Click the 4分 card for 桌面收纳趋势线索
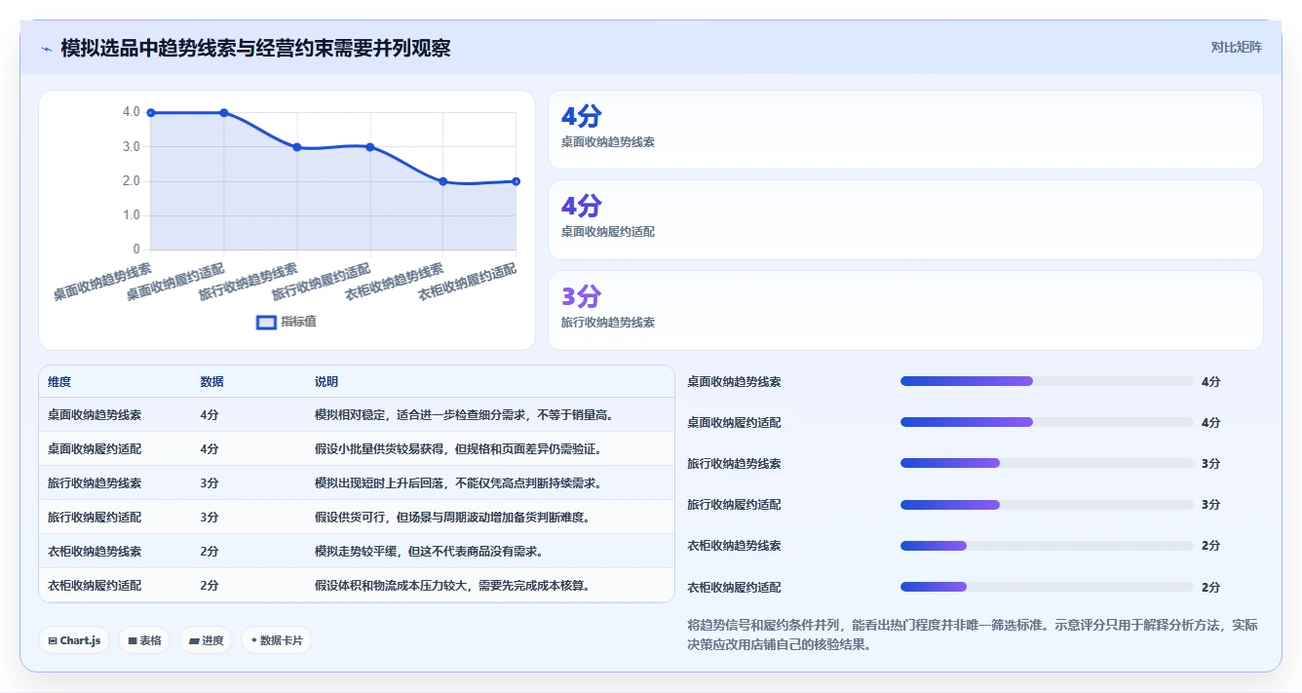Viewport: 1302px width, 693px height. point(905,130)
